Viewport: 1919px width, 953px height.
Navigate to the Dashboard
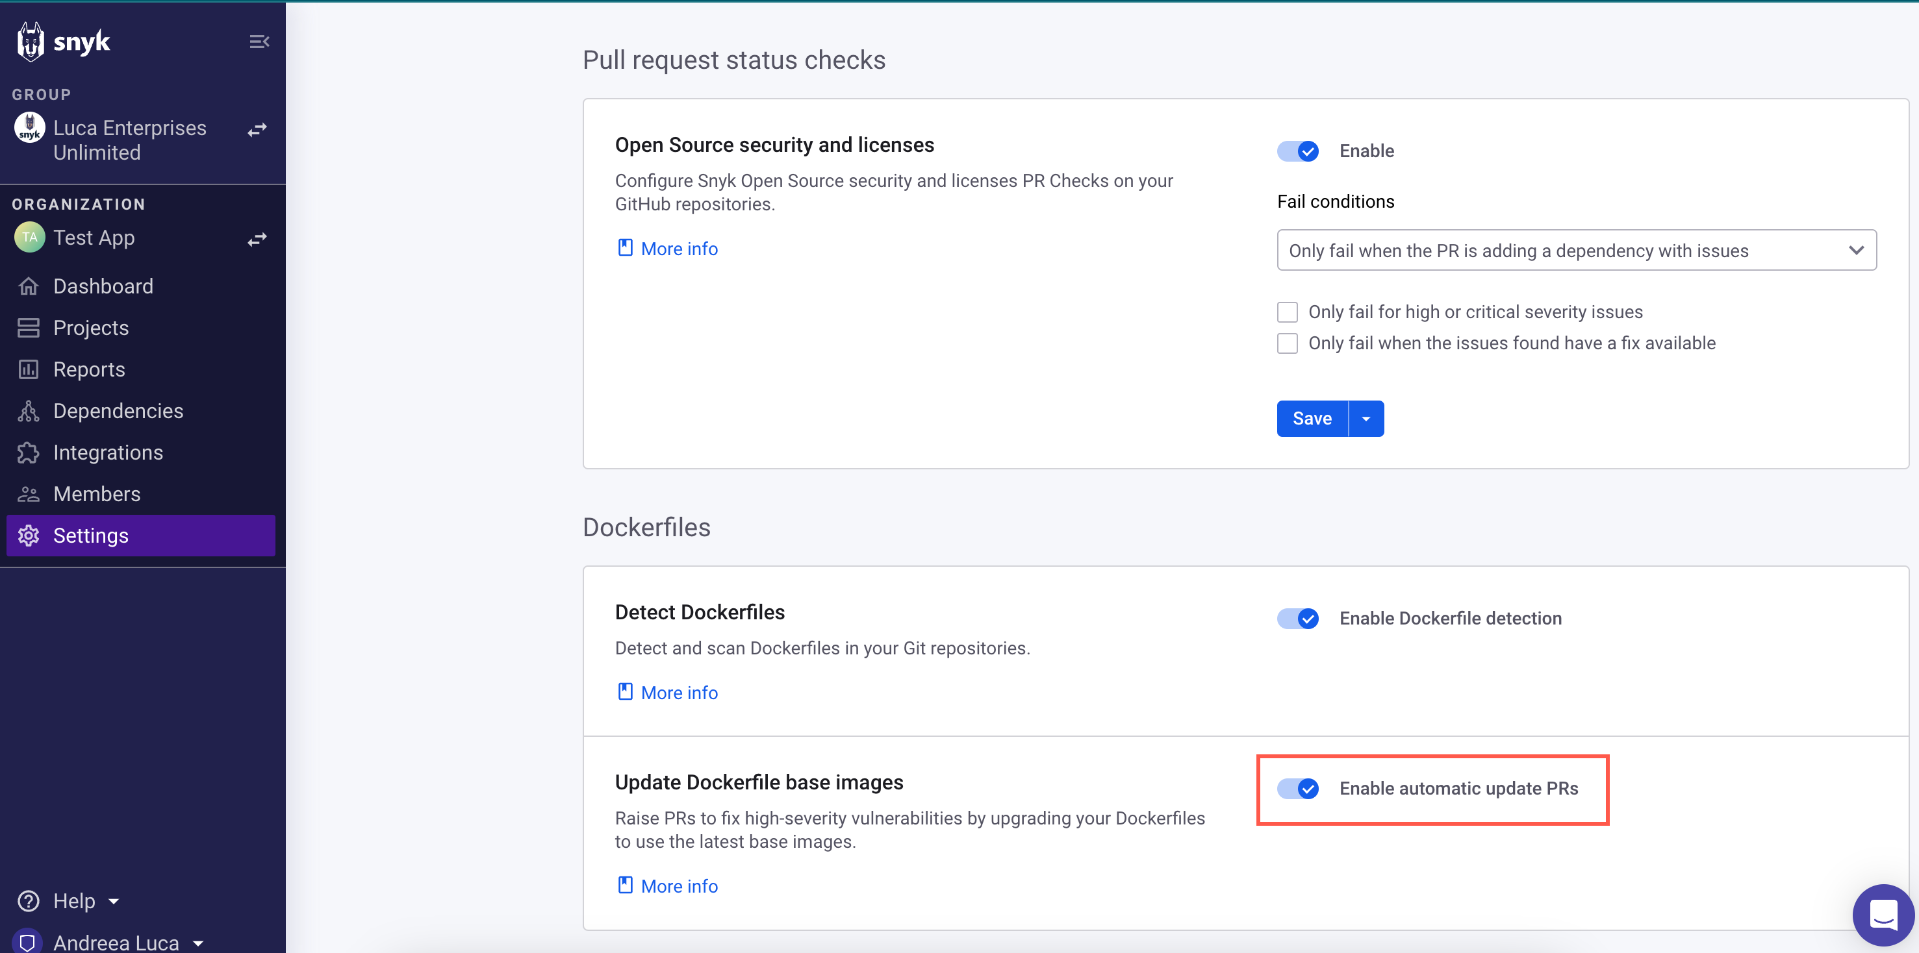(102, 286)
